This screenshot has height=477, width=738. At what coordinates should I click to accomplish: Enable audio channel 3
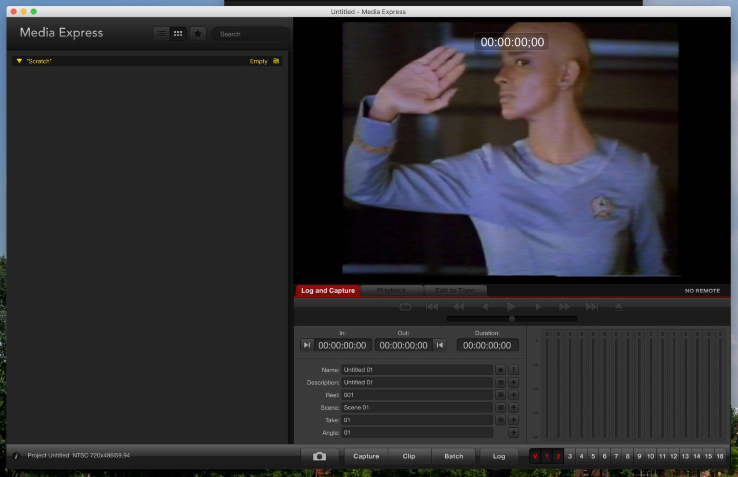point(570,456)
